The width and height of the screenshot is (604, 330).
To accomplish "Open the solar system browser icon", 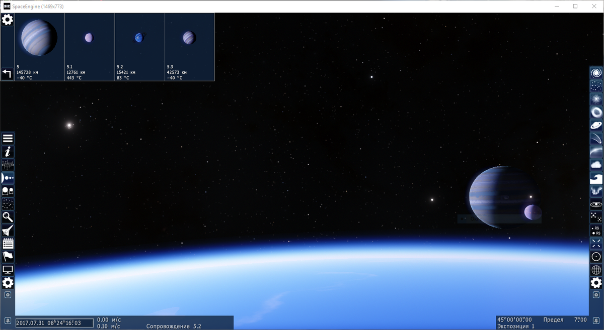I will 8,178.
